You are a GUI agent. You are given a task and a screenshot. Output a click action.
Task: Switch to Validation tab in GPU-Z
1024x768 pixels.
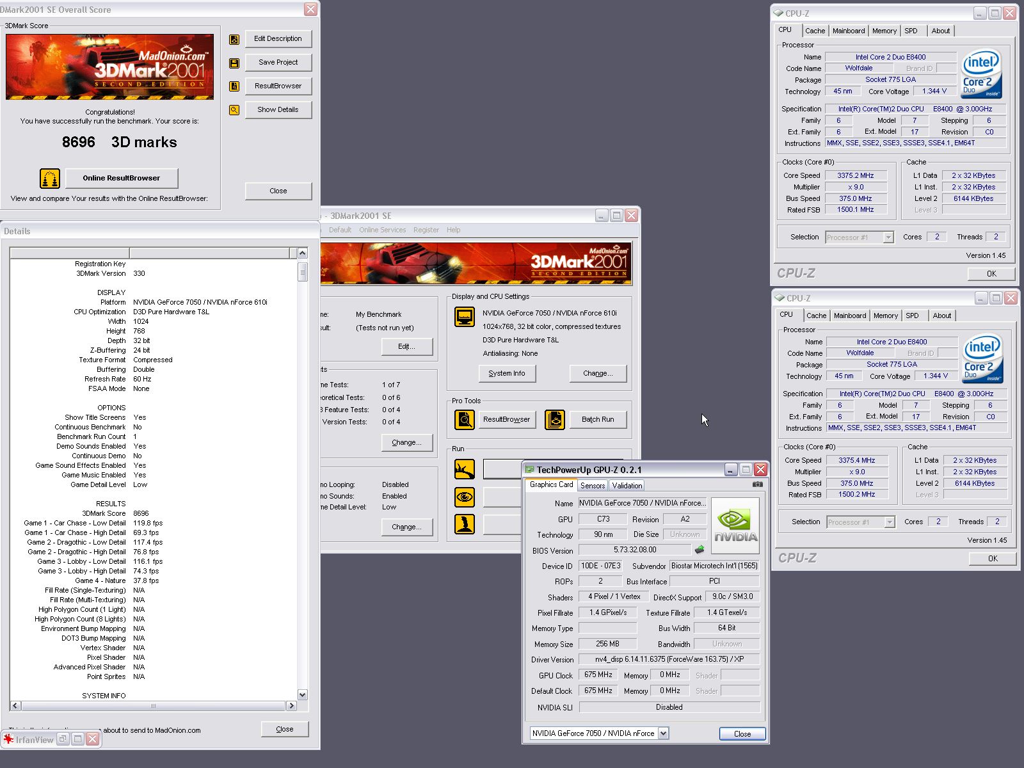click(627, 486)
